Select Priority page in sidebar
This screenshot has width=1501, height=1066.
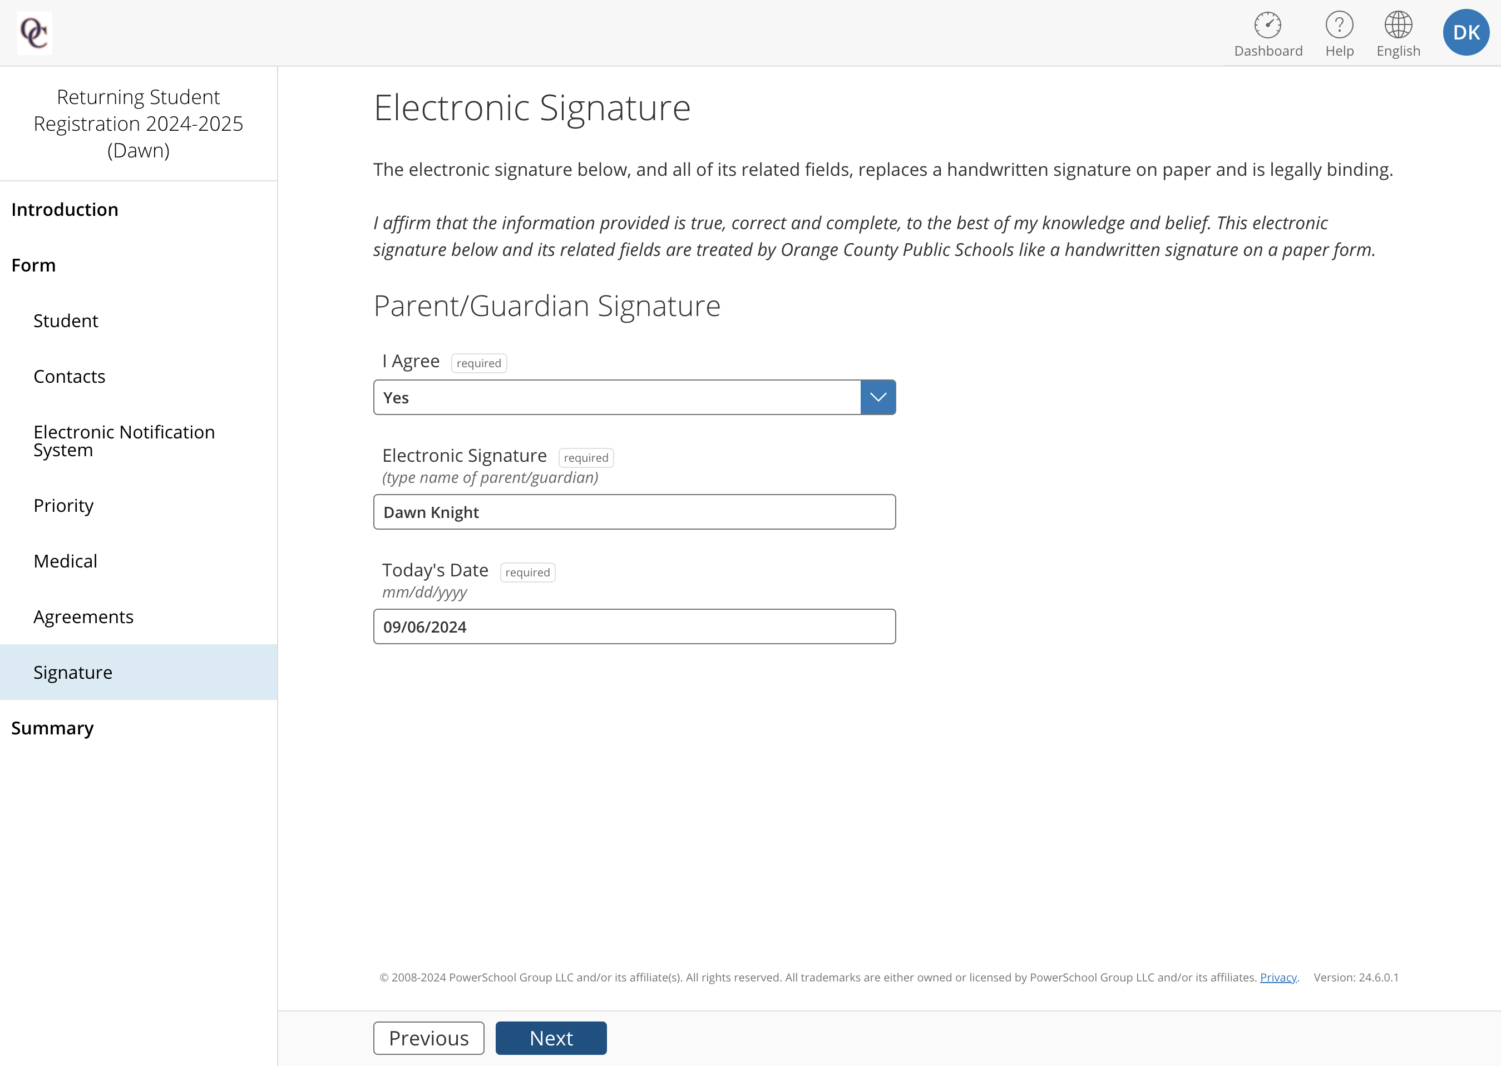pyautogui.click(x=63, y=505)
